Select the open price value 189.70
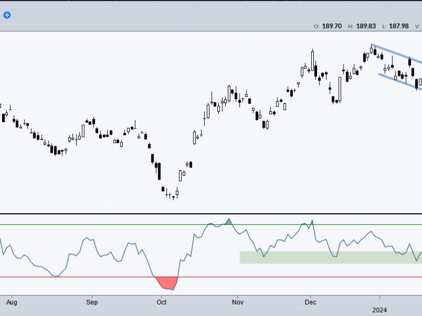 pyautogui.click(x=332, y=26)
